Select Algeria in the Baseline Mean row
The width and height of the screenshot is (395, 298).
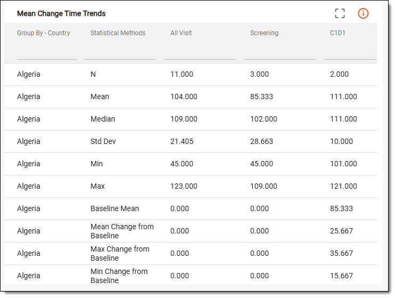(28, 208)
